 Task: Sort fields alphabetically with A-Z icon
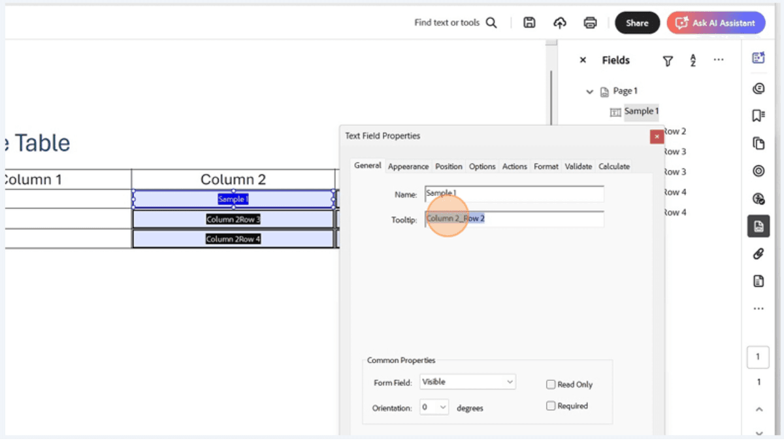pos(693,60)
